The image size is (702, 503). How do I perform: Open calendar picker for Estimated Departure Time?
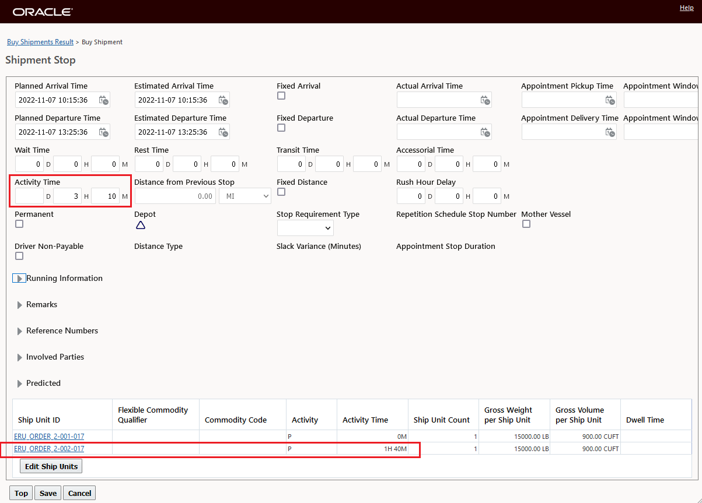click(x=223, y=132)
